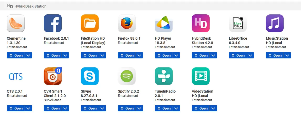Click the QVR Smart Client camera icon

53,76
